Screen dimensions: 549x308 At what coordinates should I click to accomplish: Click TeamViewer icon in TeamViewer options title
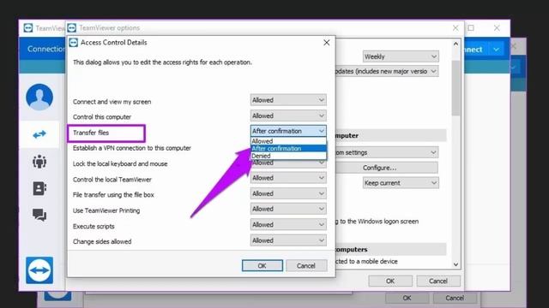click(x=72, y=28)
